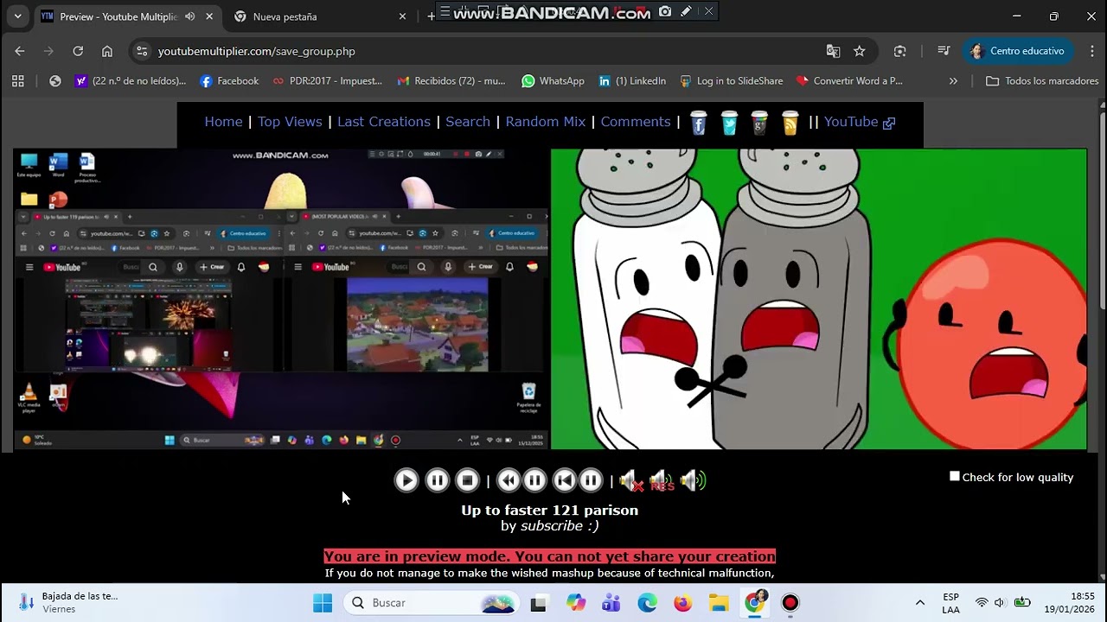The image size is (1107, 622).
Task: Open the Top Views link
Action: (x=290, y=122)
